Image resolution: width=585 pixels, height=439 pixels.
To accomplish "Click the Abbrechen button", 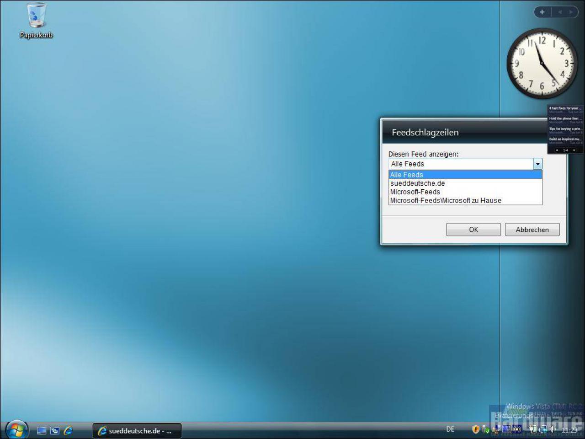I will pyautogui.click(x=532, y=230).
